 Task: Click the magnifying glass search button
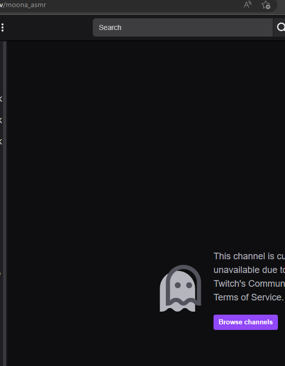coord(279,27)
